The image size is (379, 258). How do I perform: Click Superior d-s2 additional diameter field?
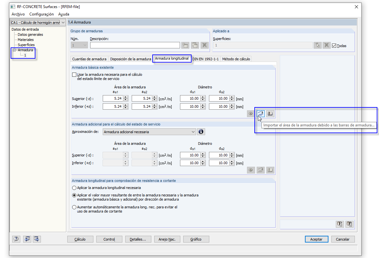[219, 155]
